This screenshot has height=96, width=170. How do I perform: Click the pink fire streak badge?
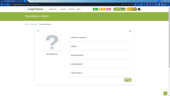[108, 9]
